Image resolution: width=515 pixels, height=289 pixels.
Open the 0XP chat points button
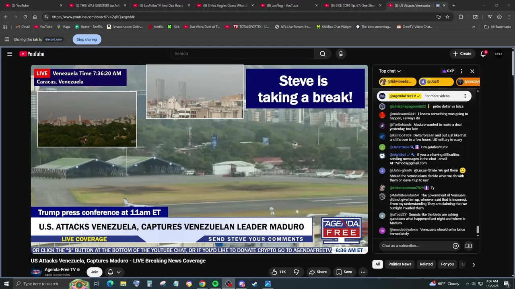point(448,71)
